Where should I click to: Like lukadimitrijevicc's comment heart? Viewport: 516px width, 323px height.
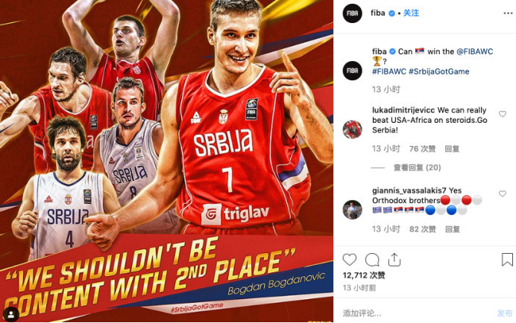[x=503, y=114]
